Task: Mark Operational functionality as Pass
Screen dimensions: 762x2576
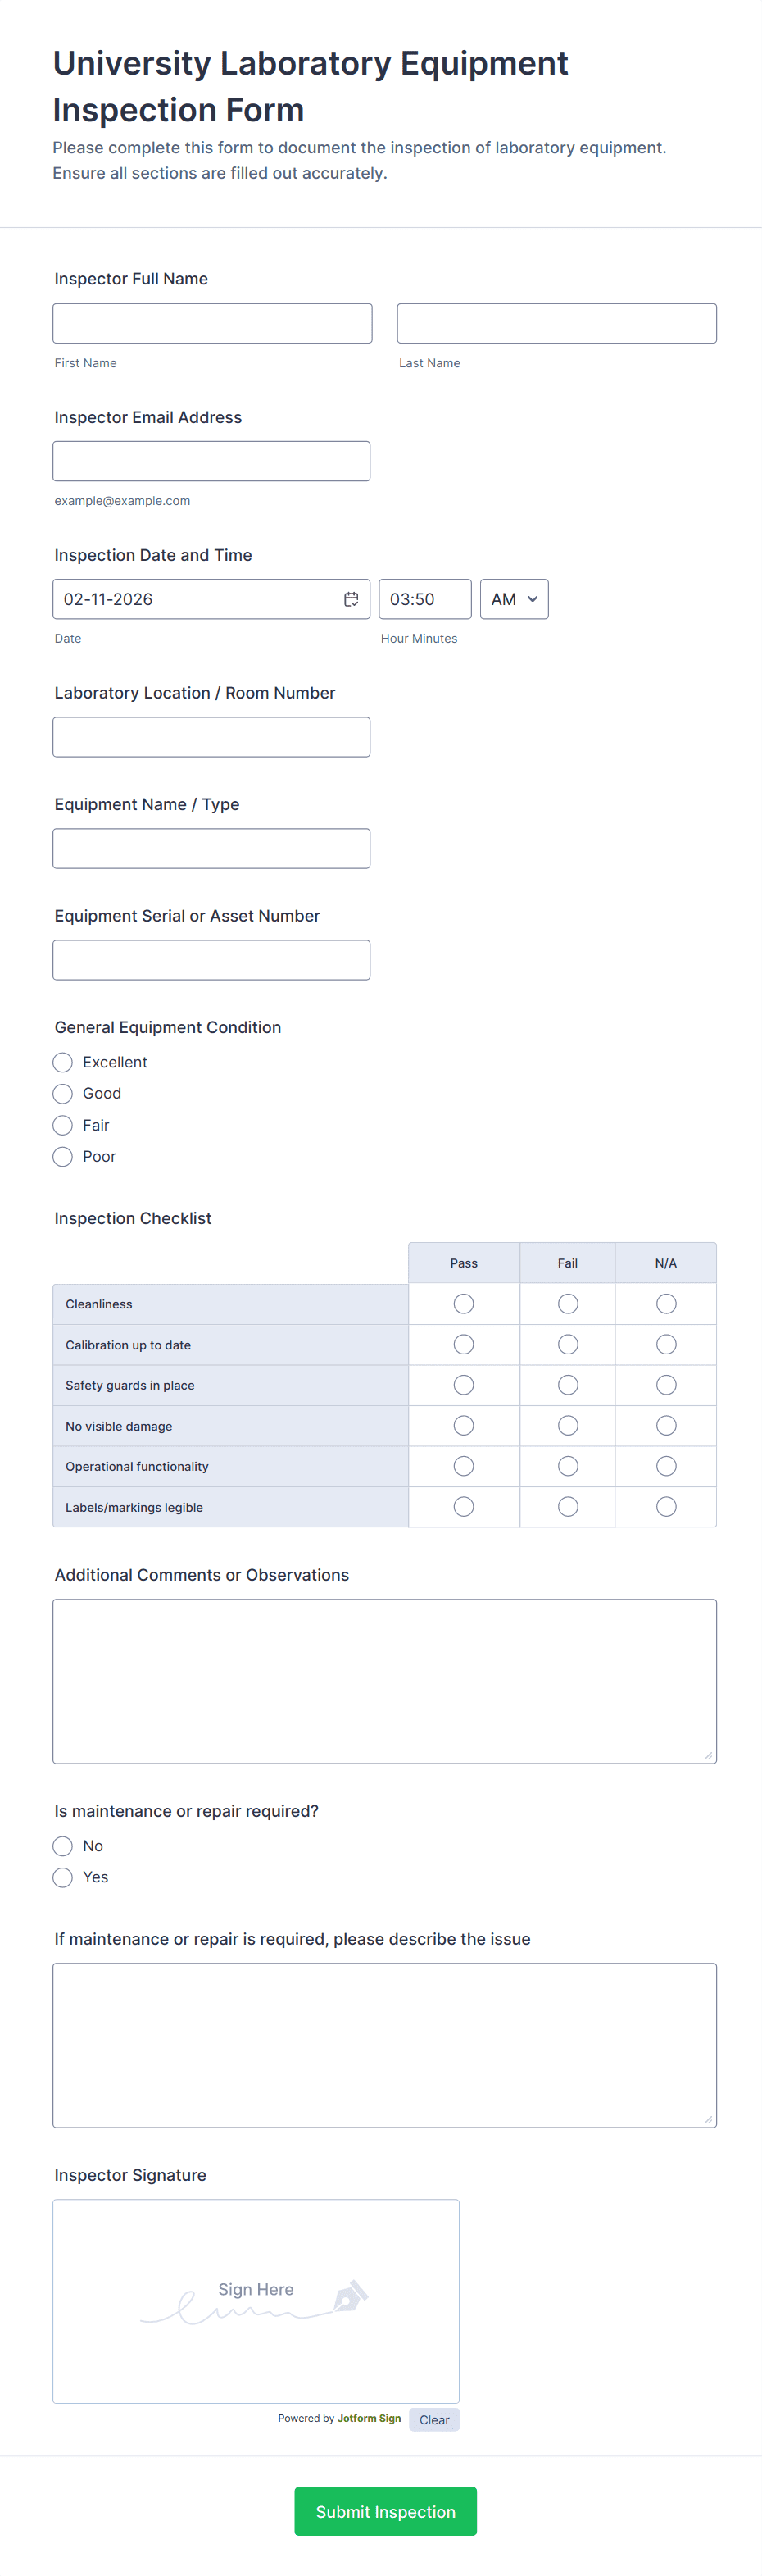Action: point(464,1467)
